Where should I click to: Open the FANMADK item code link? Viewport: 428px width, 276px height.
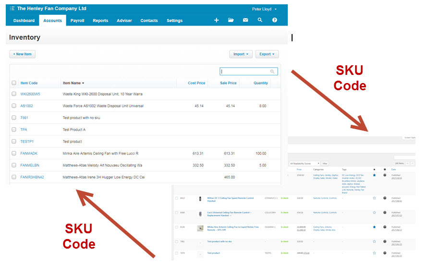29,154
